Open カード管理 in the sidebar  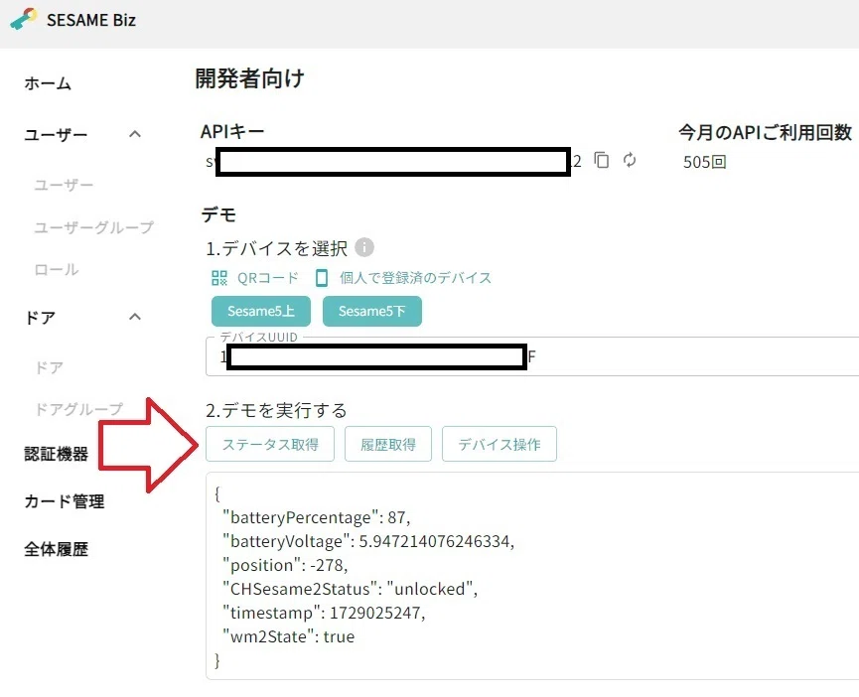tap(65, 501)
